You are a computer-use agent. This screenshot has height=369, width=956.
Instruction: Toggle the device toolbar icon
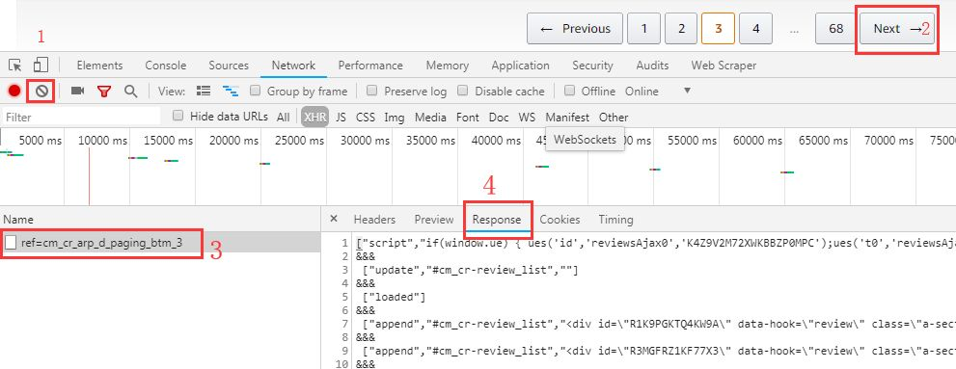coord(41,66)
